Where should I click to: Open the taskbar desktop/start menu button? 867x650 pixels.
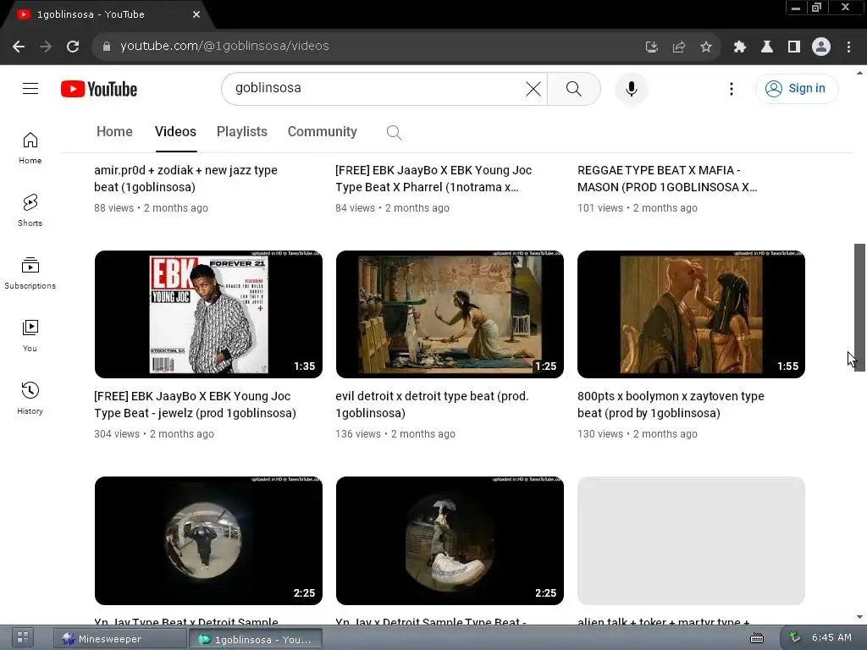click(x=23, y=638)
